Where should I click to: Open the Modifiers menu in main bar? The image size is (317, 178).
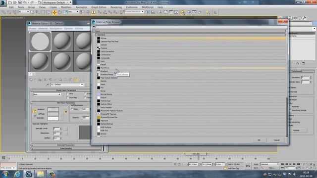(66, 7)
